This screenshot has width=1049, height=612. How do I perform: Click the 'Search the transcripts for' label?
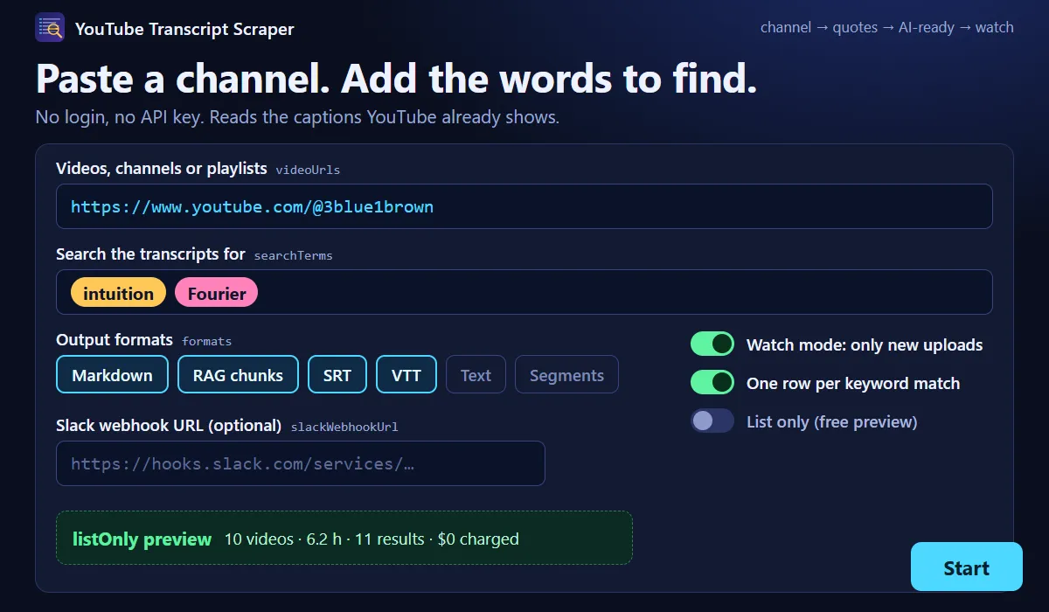(150, 254)
